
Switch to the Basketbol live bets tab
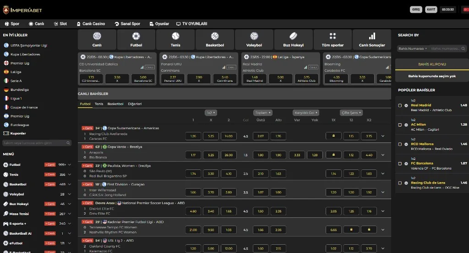click(x=115, y=104)
